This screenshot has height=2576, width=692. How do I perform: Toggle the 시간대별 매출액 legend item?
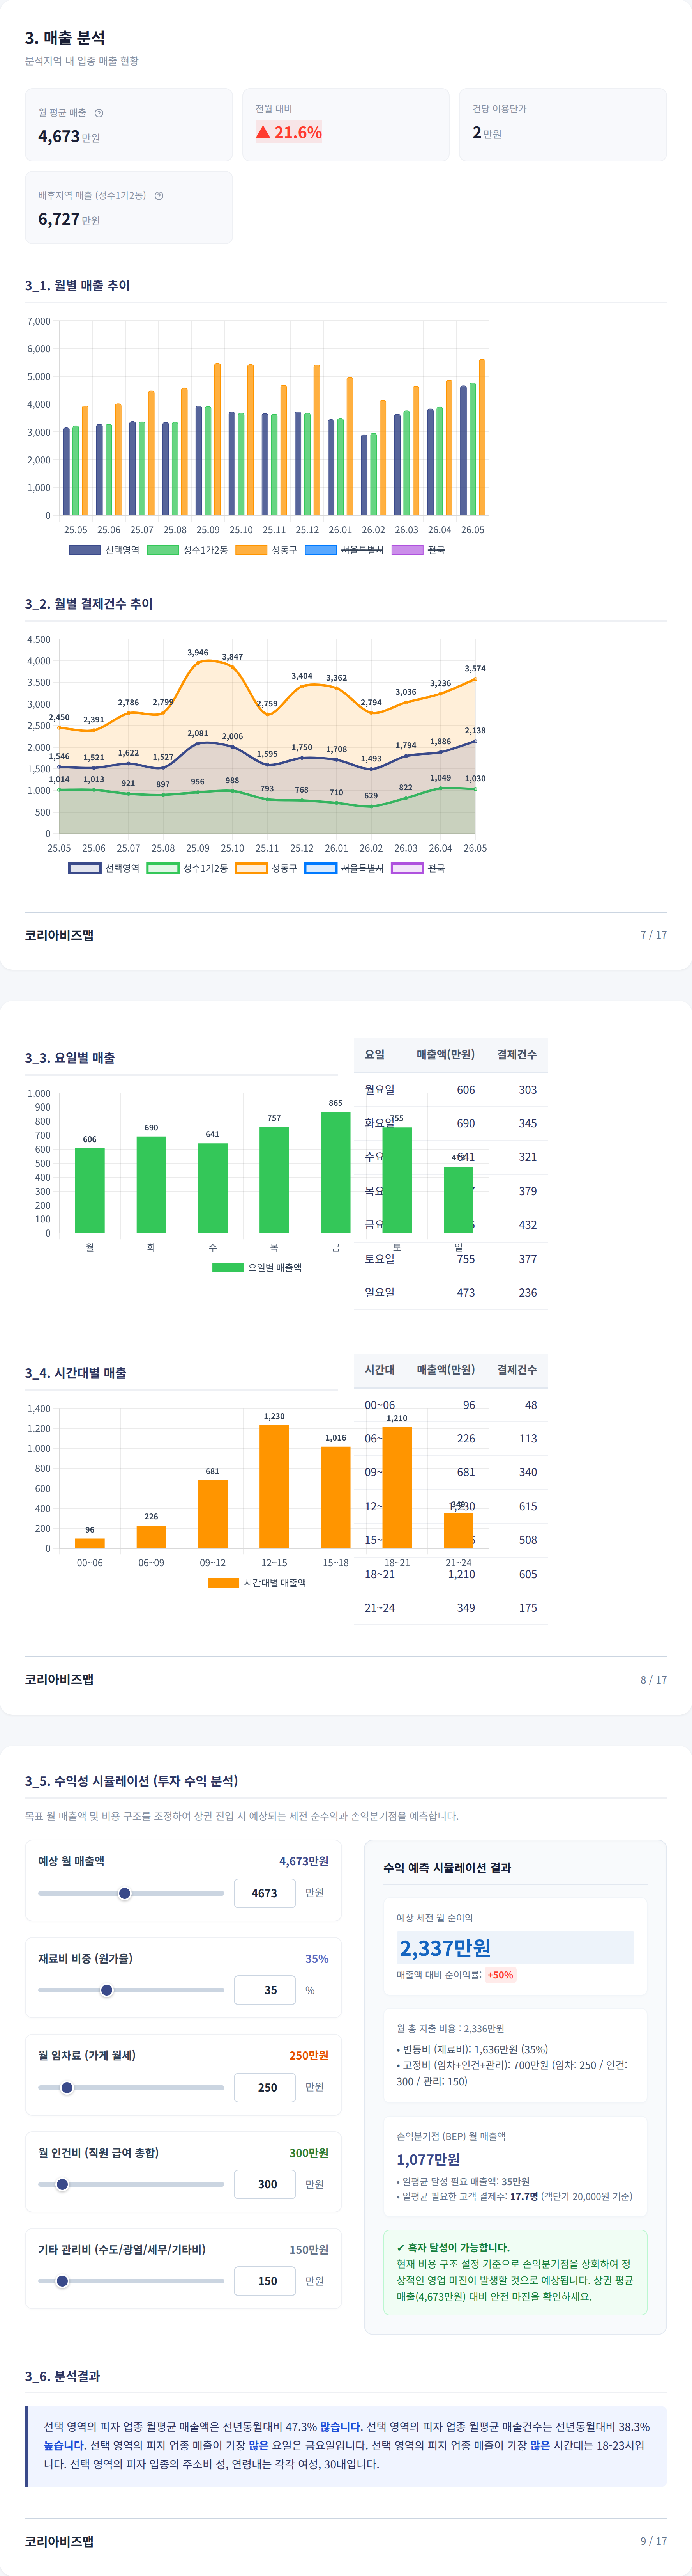(257, 1583)
